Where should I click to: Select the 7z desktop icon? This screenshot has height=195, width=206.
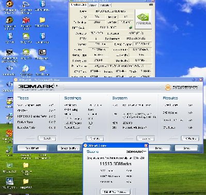[42, 52]
